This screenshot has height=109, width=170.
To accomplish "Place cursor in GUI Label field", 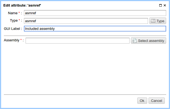I will pos(95,29).
